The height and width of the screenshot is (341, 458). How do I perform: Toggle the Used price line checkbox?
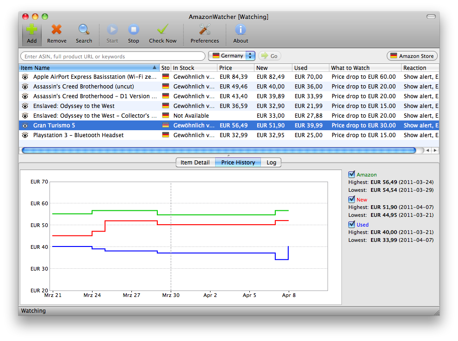352,224
